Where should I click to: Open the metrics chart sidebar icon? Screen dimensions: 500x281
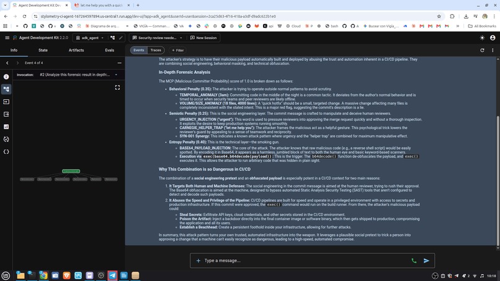click(x=6, y=127)
